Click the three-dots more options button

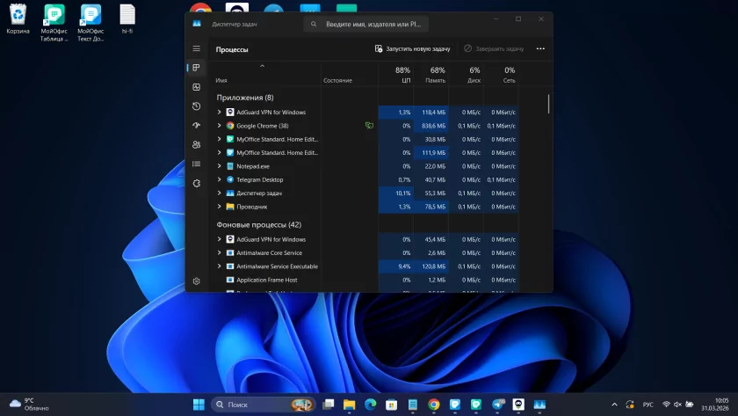click(x=540, y=49)
